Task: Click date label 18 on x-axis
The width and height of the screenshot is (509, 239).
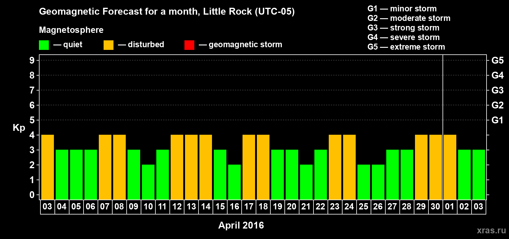Action: 263,207
